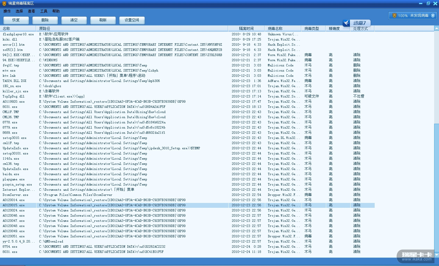Click the 迅雷7 floating bird icon
439x266 pixels.
tap(347, 23)
